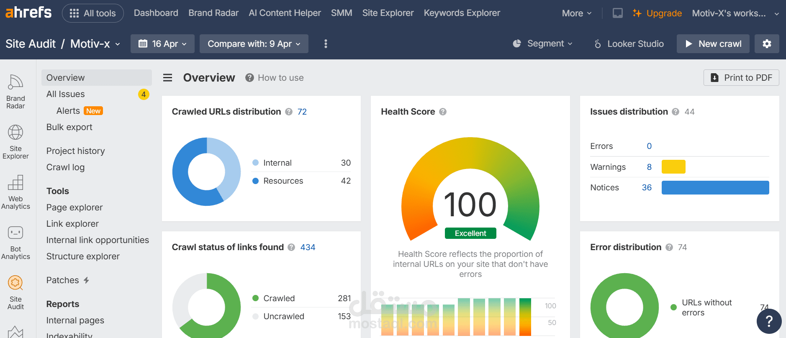Click the Site Audit breadcrumb link

point(31,44)
